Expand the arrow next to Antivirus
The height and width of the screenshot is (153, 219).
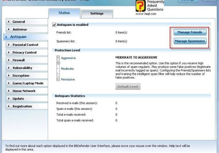pyautogui.click(x=9, y=29)
